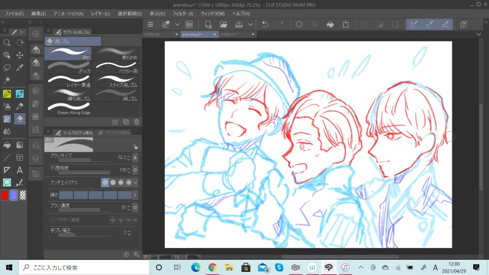Select the yellow Pen tool
This screenshot has height=275, width=489.
click(7, 94)
